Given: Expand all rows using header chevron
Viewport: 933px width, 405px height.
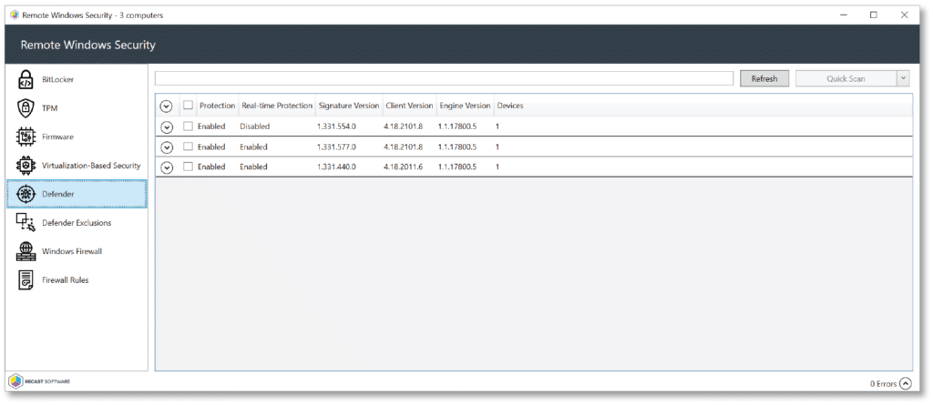Looking at the screenshot, I should (167, 106).
